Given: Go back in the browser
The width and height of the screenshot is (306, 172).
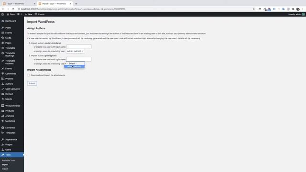Looking at the screenshot, I should [3, 9].
